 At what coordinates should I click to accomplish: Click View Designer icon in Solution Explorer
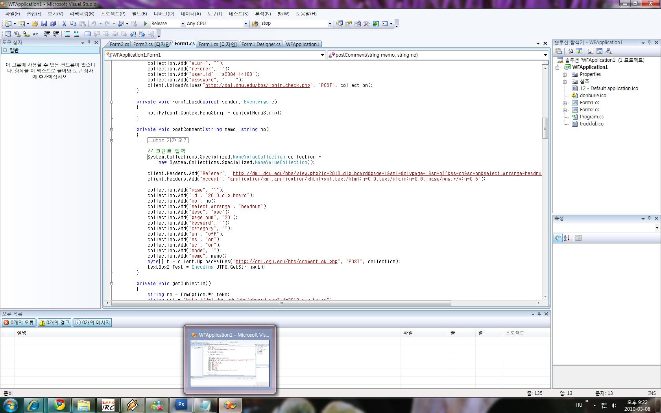600,51
